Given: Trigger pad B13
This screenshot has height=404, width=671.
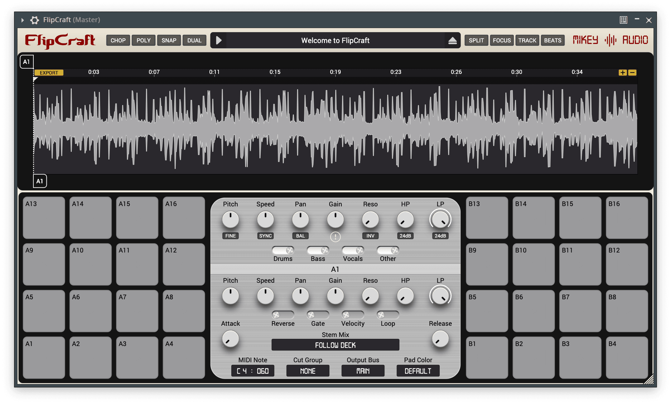Looking at the screenshot, I should pos(487,218).
